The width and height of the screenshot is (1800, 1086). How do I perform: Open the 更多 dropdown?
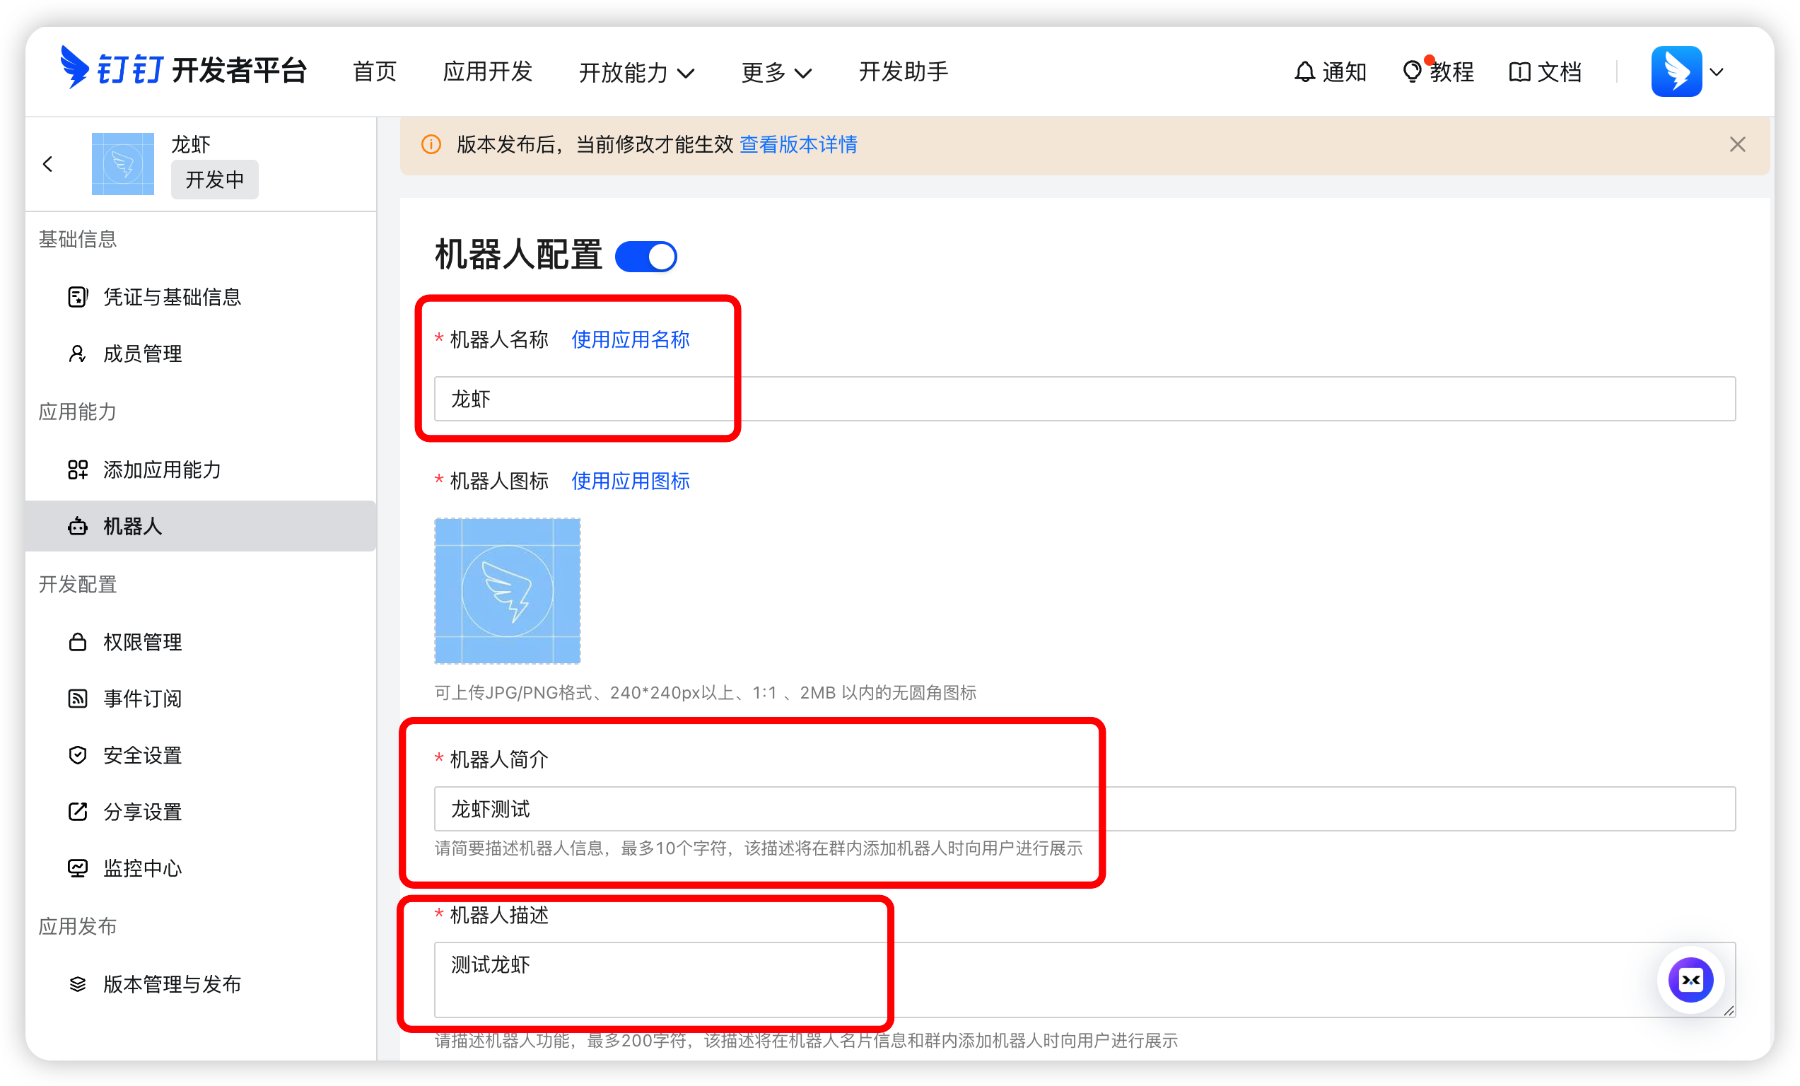776,71
